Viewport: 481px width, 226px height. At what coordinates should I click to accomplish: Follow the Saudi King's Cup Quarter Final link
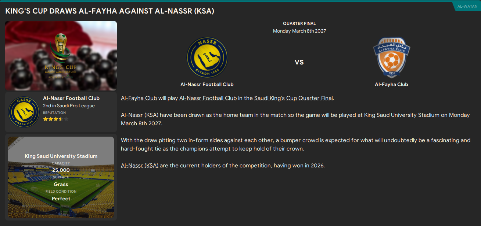coord(294,98)
